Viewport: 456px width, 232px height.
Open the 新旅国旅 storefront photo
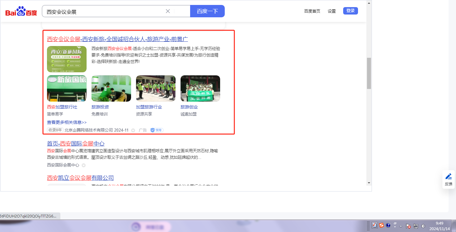(x=67, y=88)
